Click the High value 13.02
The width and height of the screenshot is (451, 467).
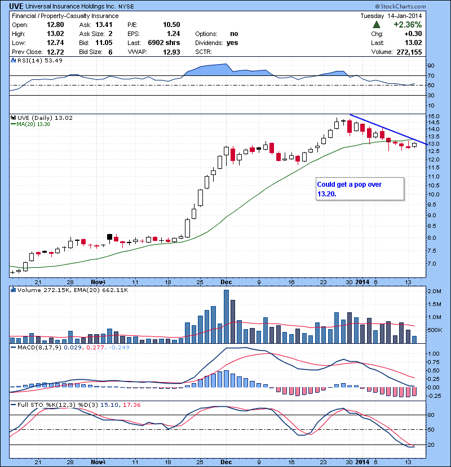[55, 34]
